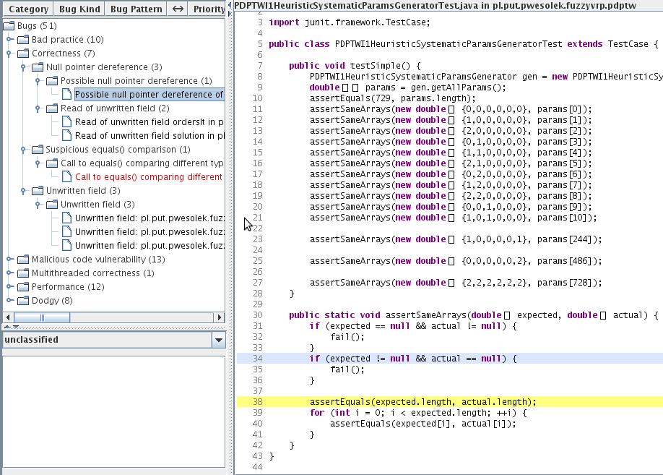Click document icon for solution unwritten field bug
The height and width of the screenshot is (475, 663).
(x=67, y=135)
